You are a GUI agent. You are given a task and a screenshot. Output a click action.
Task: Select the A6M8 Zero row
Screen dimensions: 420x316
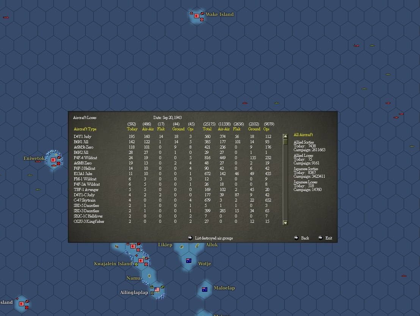(173, 163)
